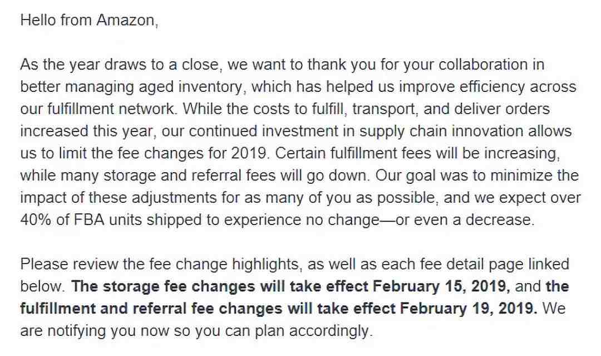This screenshot has height=356, width=601.
Task: Click the word 'transport' in the costs sentence
Action: coord(385,109)
